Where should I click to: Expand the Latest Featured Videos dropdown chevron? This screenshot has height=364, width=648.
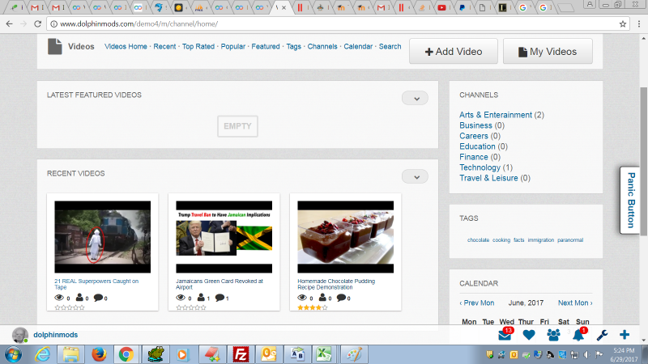(x=415, y=98)
